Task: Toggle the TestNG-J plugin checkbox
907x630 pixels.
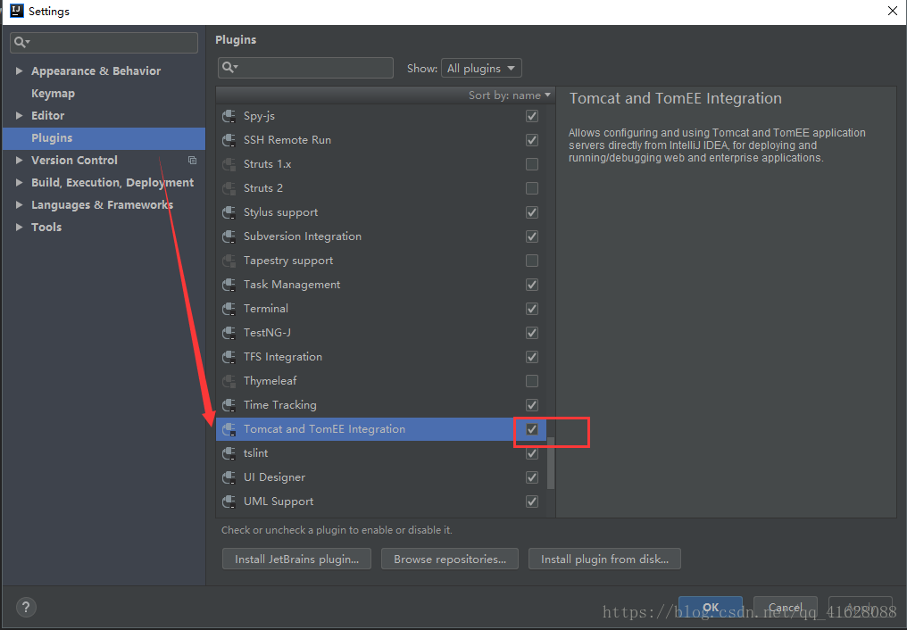Action: coord(531,333)
